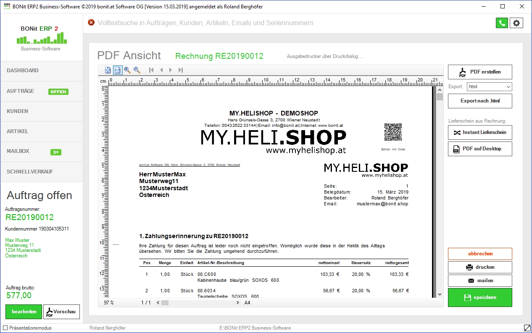Click the 1 / 1 page counter
The width and height of the screenshot is (532, 333).
[146, 302]
